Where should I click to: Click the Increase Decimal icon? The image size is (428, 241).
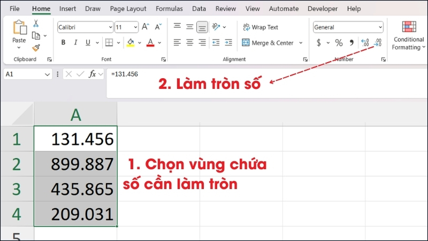(x=365, y=43)
